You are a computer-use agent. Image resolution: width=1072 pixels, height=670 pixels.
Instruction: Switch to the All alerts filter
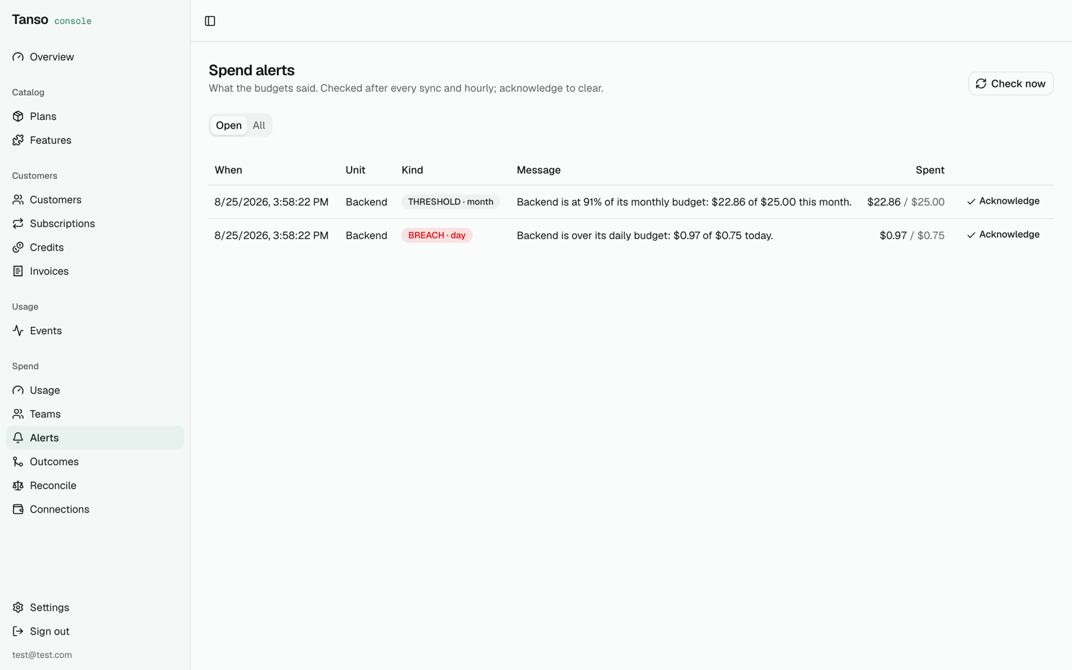click(259, 125)
